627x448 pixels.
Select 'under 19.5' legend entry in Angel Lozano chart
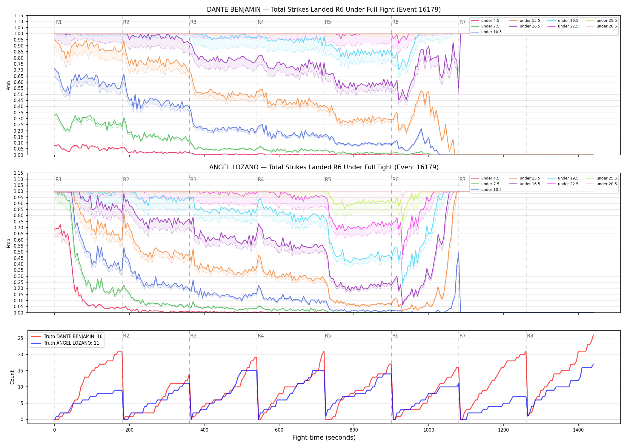tap(563, 178)
